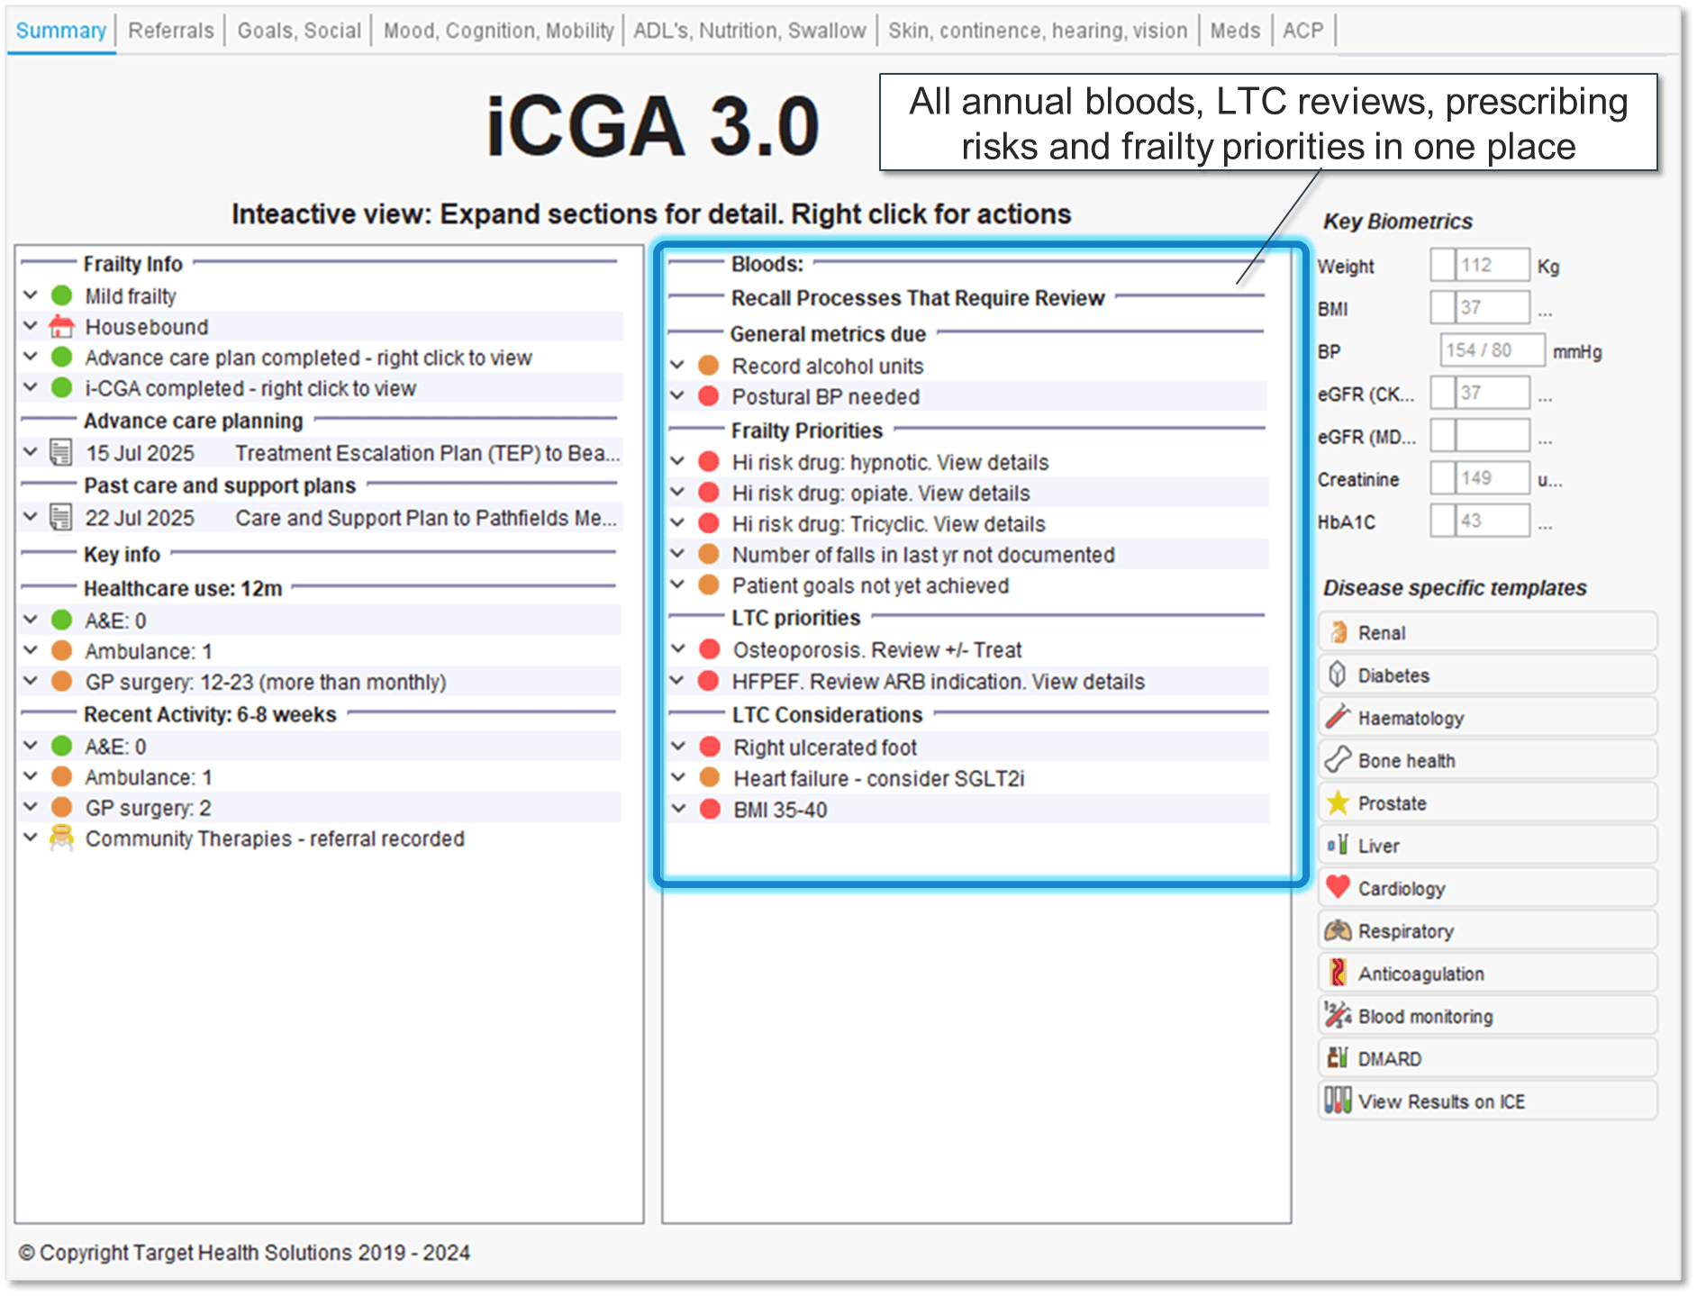Open the Cardiology heart icon
Viewport: 1697px width, 1296px height.
pos(1339,887)
